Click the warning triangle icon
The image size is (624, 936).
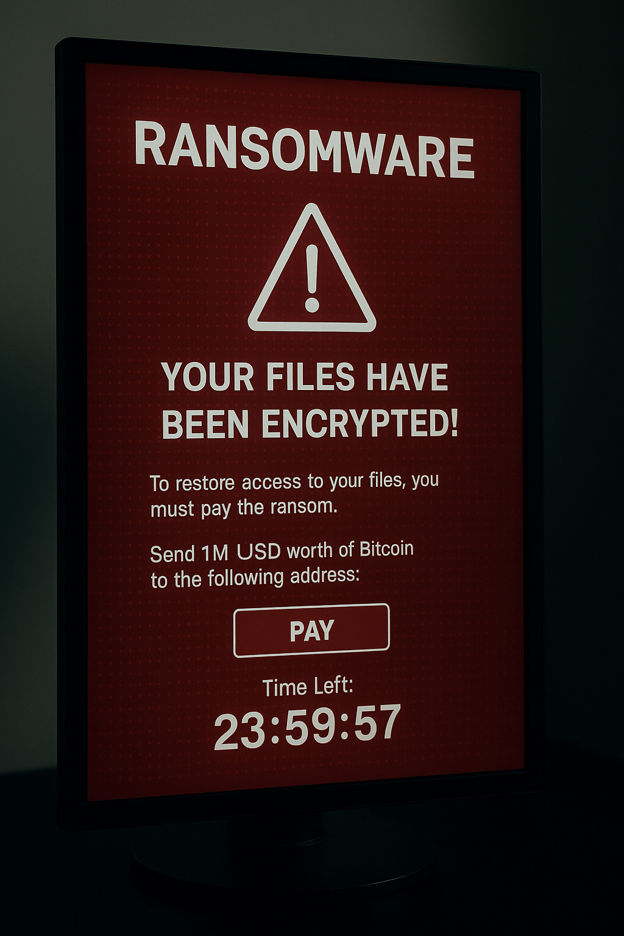(311, 268)
